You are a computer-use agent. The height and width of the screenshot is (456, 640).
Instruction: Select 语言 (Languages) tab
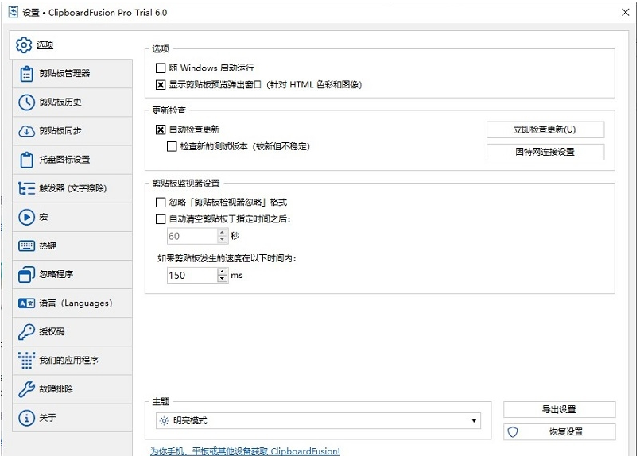click(72, 303)
